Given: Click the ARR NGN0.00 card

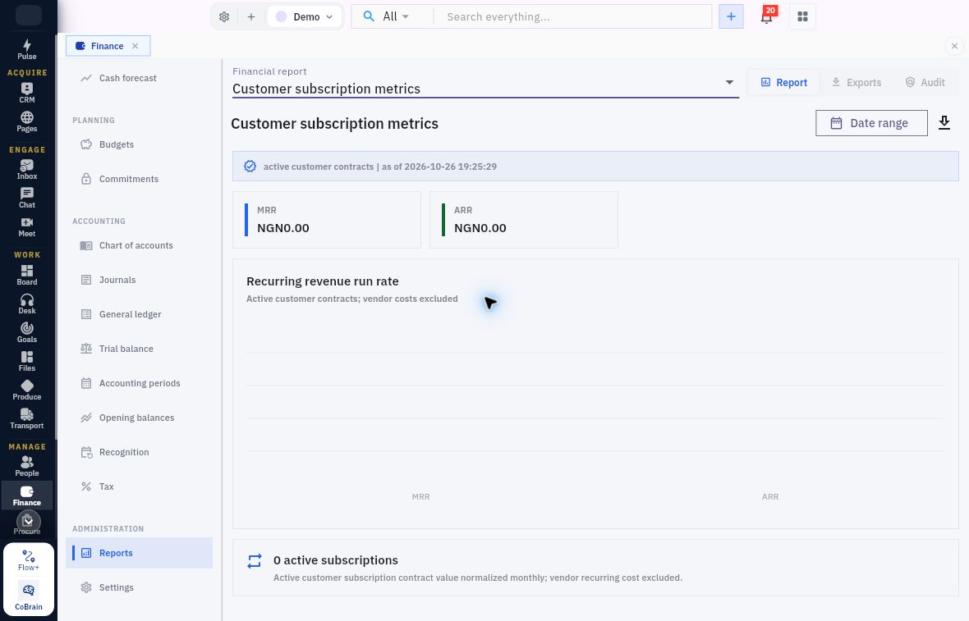Looking at the screenshot, I should tap(523, 220).
